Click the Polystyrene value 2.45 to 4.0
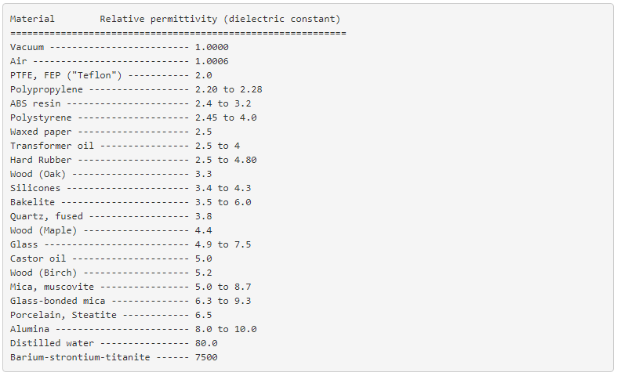This screenshot has width=617, height=376. 226,117
